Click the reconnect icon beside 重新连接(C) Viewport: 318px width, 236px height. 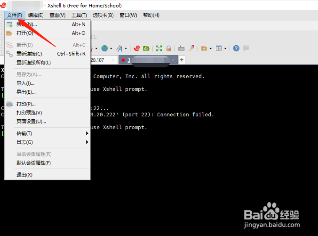(x=9, y=54)
